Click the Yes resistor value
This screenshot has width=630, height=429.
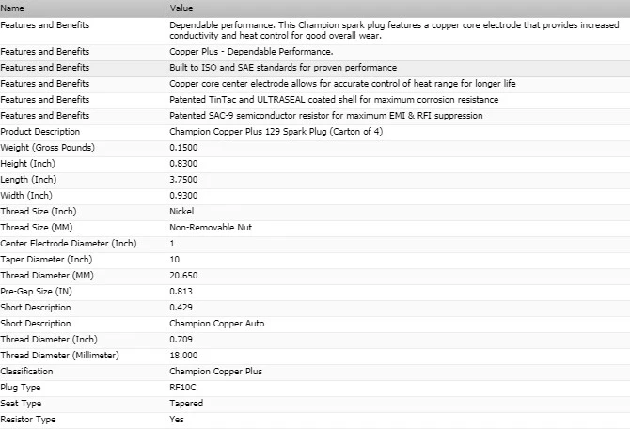coord(177,420)
